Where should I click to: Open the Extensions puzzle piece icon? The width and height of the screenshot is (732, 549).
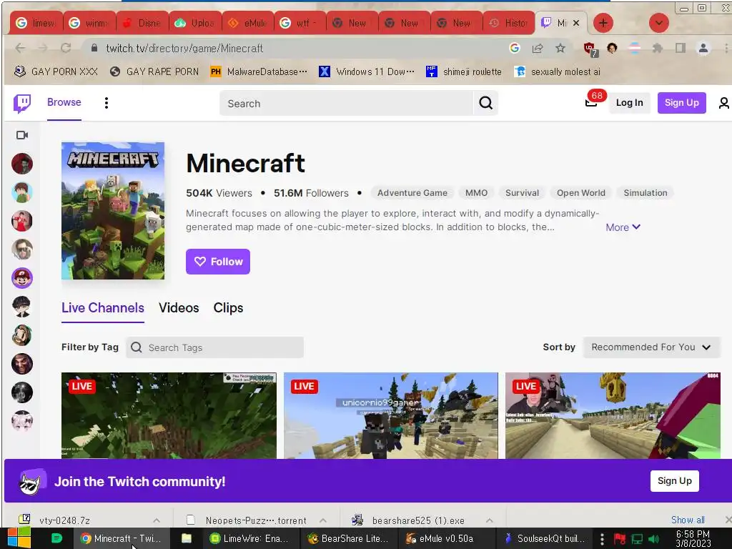tap(658, 48)
